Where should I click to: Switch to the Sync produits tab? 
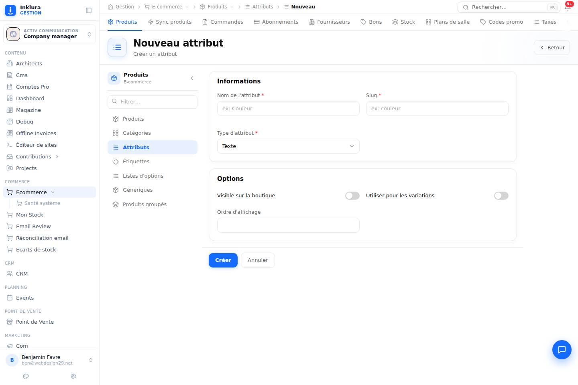[169, 22]
